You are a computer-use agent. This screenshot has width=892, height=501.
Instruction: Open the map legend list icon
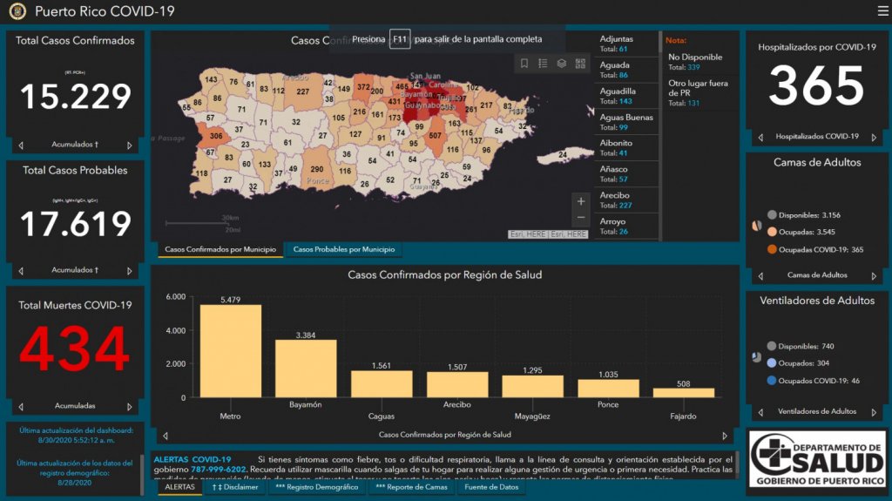(543, 64)
